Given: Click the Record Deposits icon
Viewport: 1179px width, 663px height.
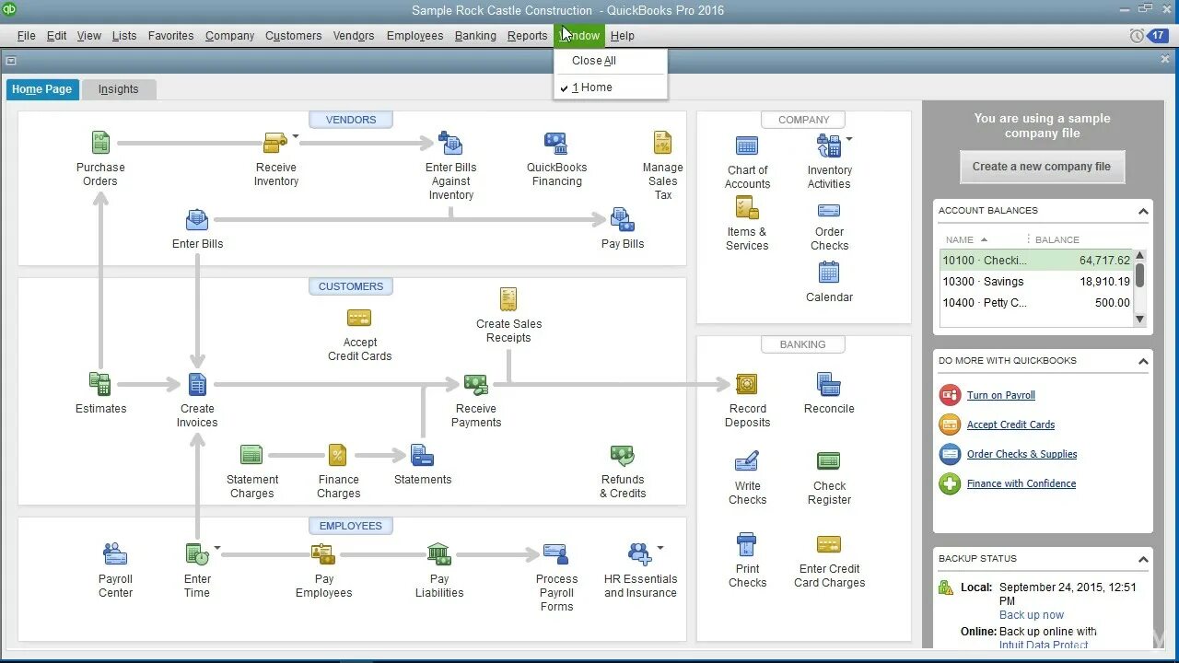Looking at the screenshot, I should pos(747,384).
